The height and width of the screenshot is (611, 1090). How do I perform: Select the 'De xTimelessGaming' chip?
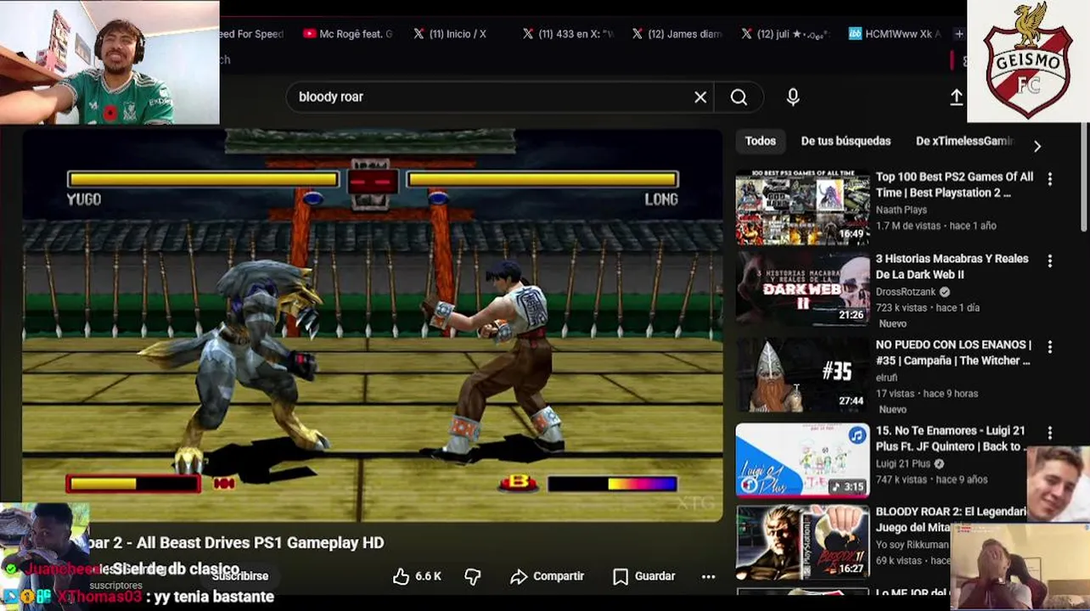click(964, 141)
